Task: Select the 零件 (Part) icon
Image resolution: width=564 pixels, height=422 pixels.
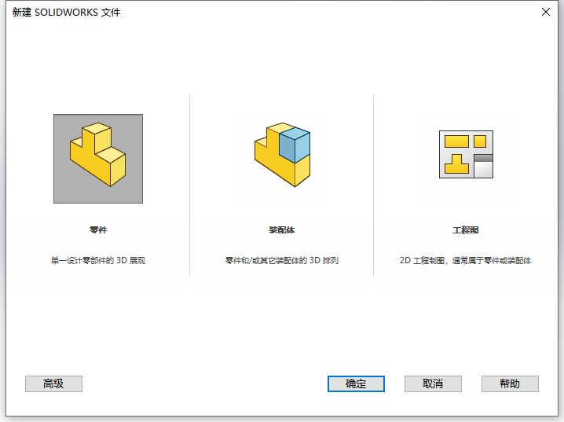Action: (98, 159)
